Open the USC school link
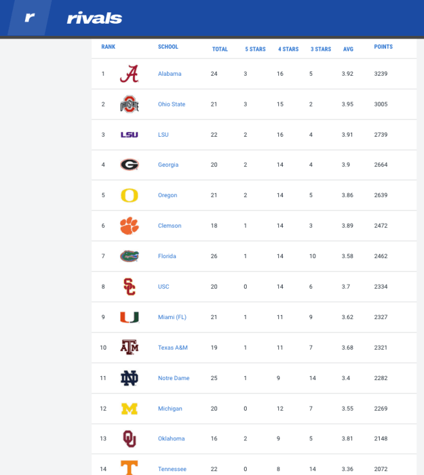Viewport: 424px width, 475px height. [163, 286]
